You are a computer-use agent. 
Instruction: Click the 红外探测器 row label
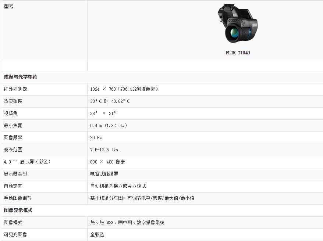(15, 89)
